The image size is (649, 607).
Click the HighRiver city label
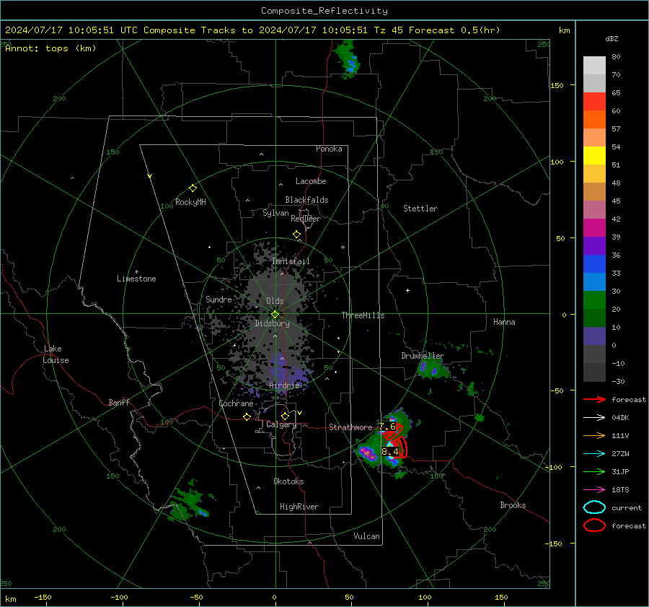pyautogui.click(x=299, y=507)
